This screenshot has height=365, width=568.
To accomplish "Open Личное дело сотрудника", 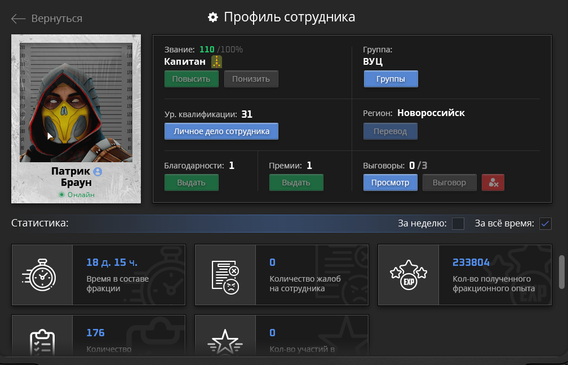I will click(x=221, y=131).
